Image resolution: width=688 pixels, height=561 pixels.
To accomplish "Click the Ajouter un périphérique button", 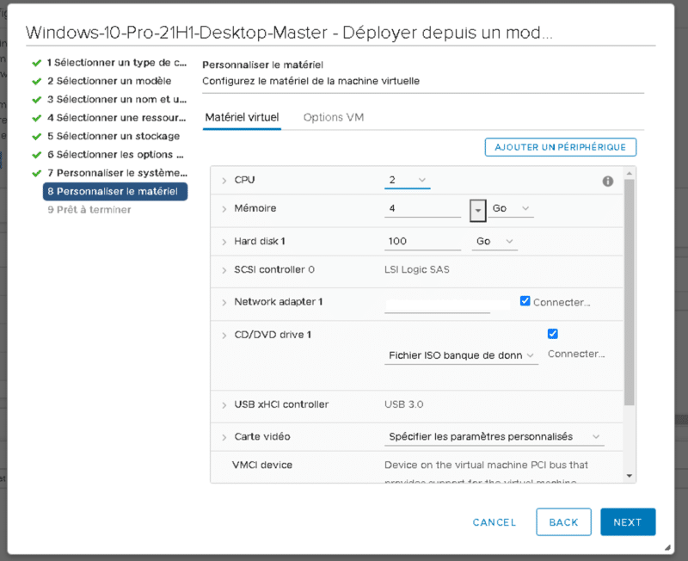I will pos(561,147).
